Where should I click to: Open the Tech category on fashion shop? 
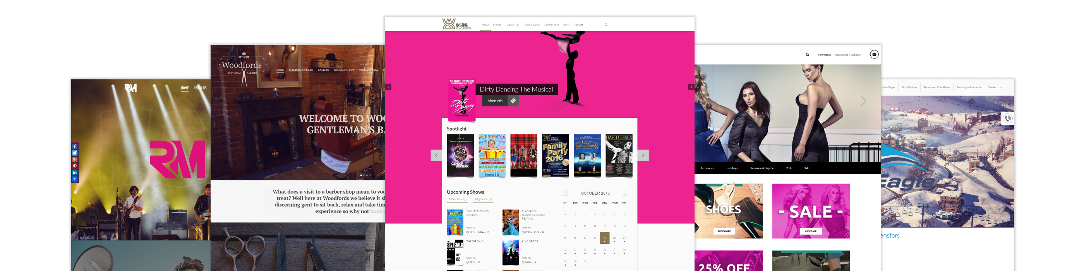[789, 168]
